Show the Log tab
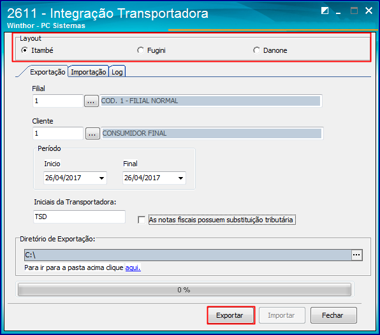 (117, 72)
